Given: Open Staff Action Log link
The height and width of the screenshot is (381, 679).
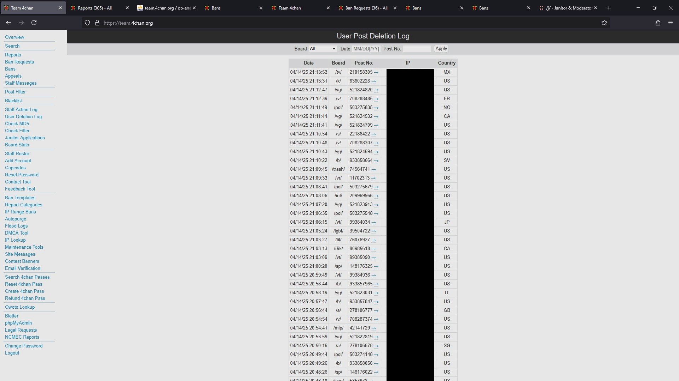Looking at the screenshot, I should click(x=21, y=109).
